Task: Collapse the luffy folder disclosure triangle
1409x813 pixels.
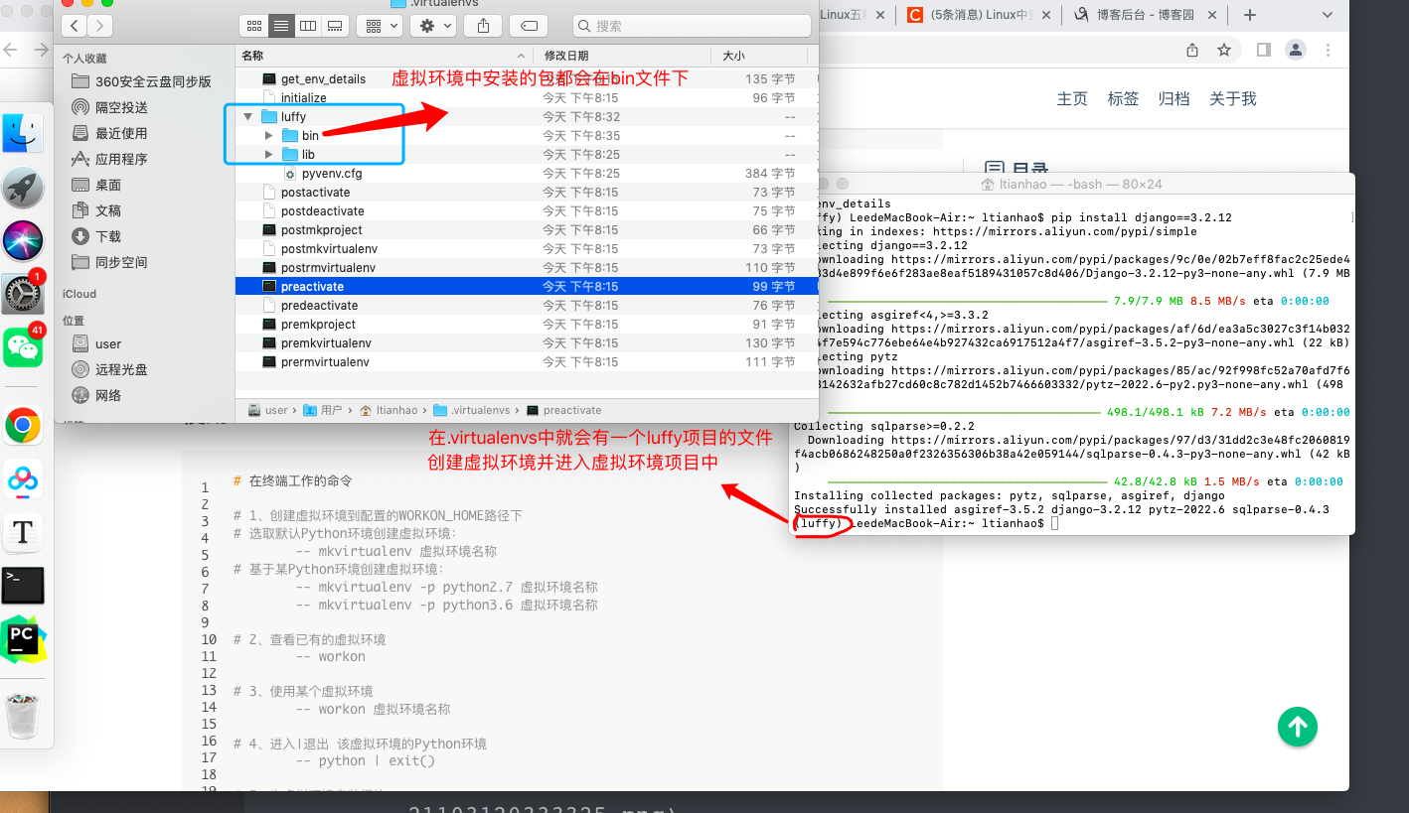Action: pyautogui.click(x=248, y=117)
